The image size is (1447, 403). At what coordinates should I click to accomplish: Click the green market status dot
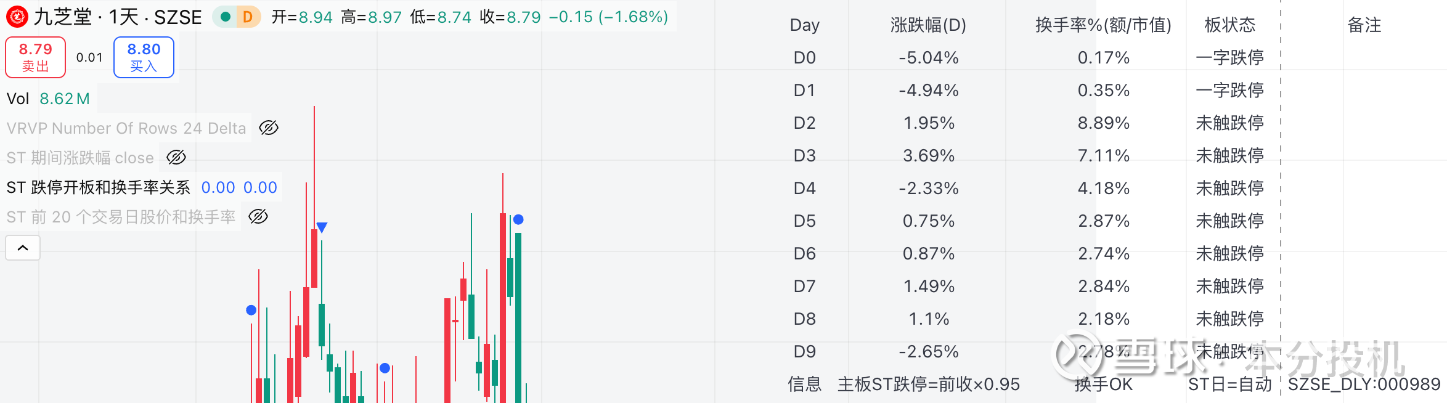(226, 17)
